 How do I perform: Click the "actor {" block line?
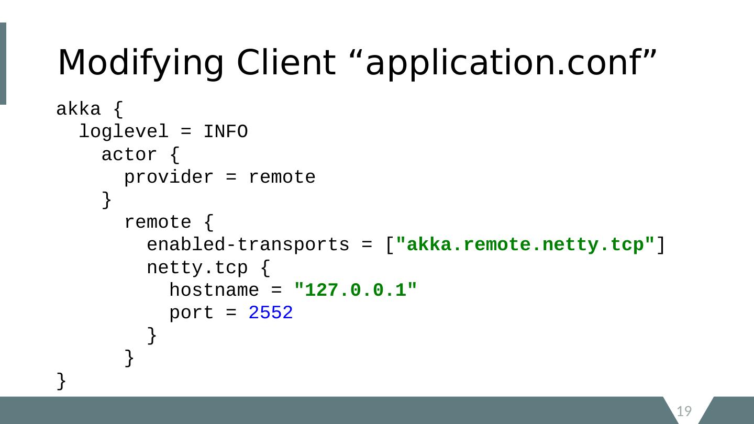[140, 155]
